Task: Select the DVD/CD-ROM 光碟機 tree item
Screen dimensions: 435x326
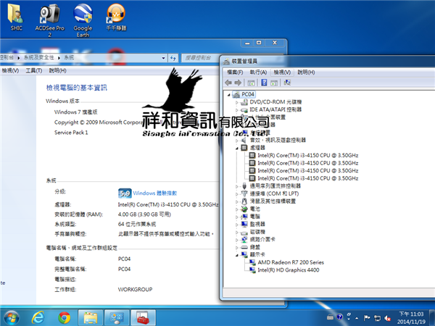Action: pos(275,102)
